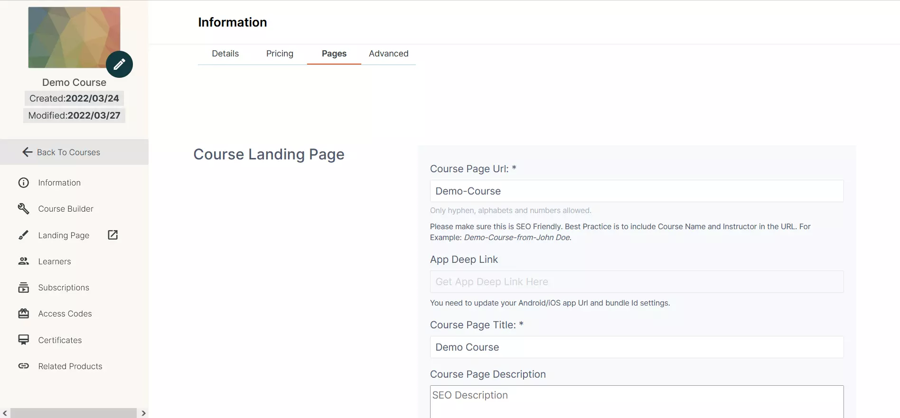Switch to the Details tab
The image size is (900, 418).
pos(225,54)
